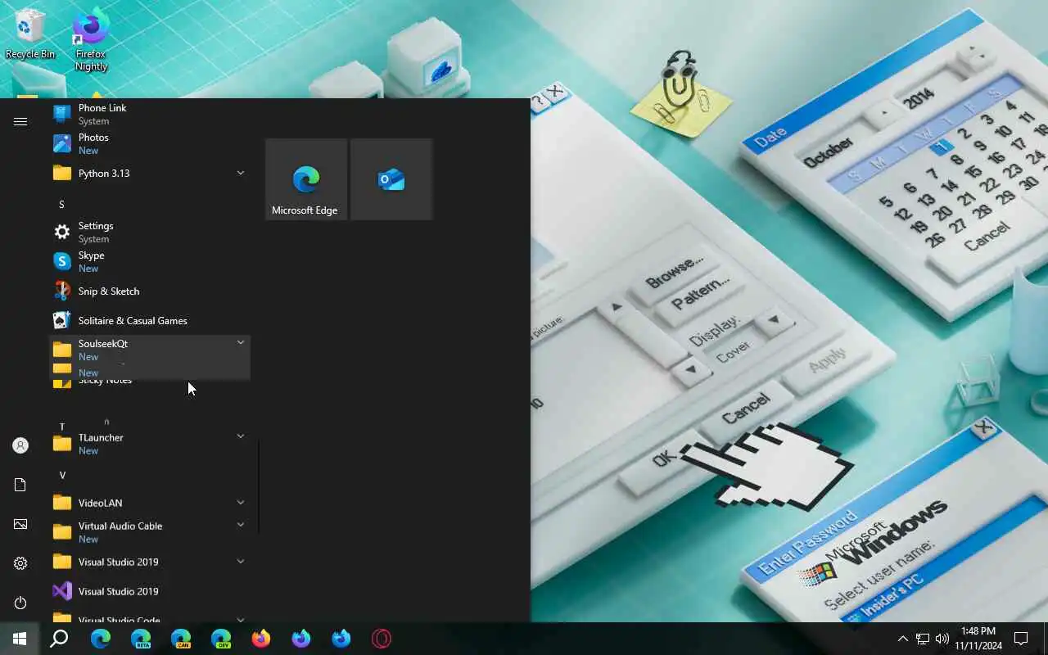Open orange Firefox from the taskbar
This screenshot has height=655, width=1048.
(261, 639)
